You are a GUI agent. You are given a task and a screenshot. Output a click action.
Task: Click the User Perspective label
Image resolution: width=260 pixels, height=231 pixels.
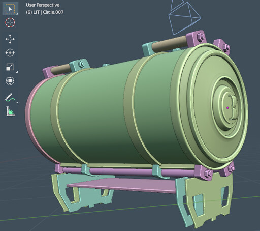(43, 5)
